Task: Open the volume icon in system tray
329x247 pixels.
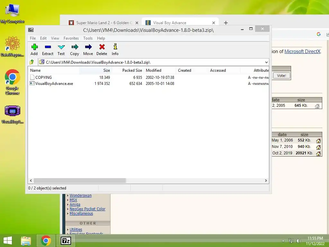Action: click(x=298, y=241)
